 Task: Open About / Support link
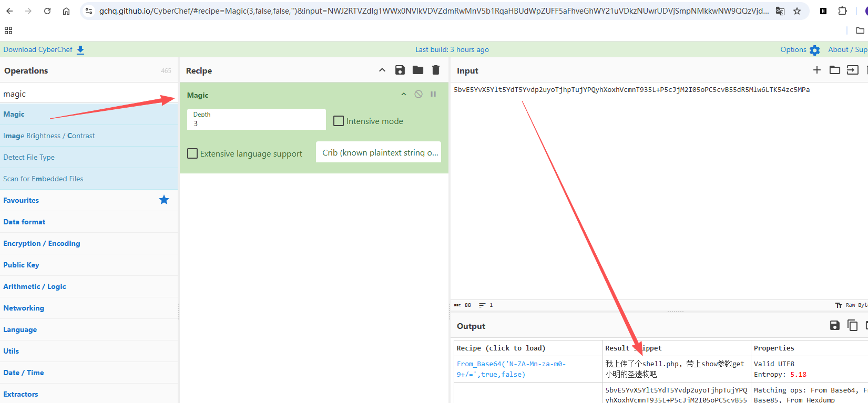point(848,49)
